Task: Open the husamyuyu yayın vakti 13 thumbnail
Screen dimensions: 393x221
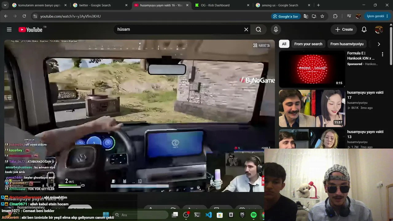Action: coord(312,139)
